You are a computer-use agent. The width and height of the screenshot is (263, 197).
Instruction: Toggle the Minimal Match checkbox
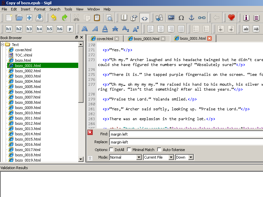[129, 150]
